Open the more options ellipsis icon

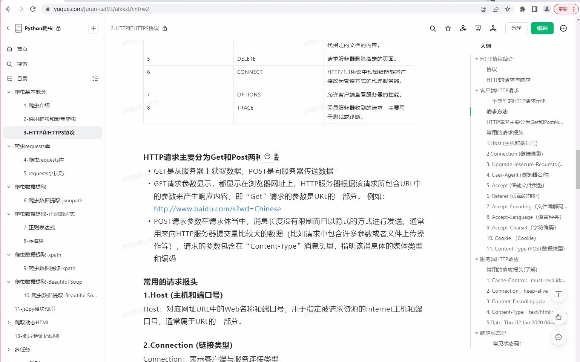pyautogui.click(x=563, y=28)
